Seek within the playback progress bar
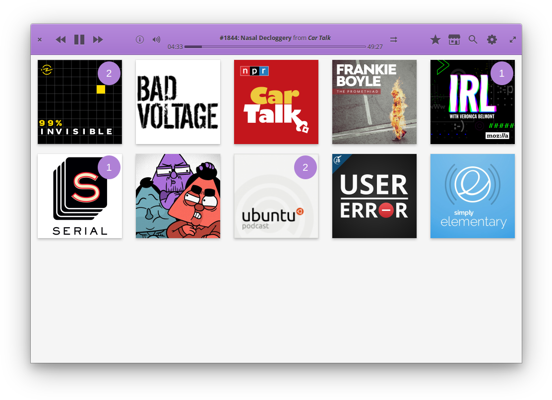Image resolution: width=552 pixels, height=400 pixels. (275, 47)
